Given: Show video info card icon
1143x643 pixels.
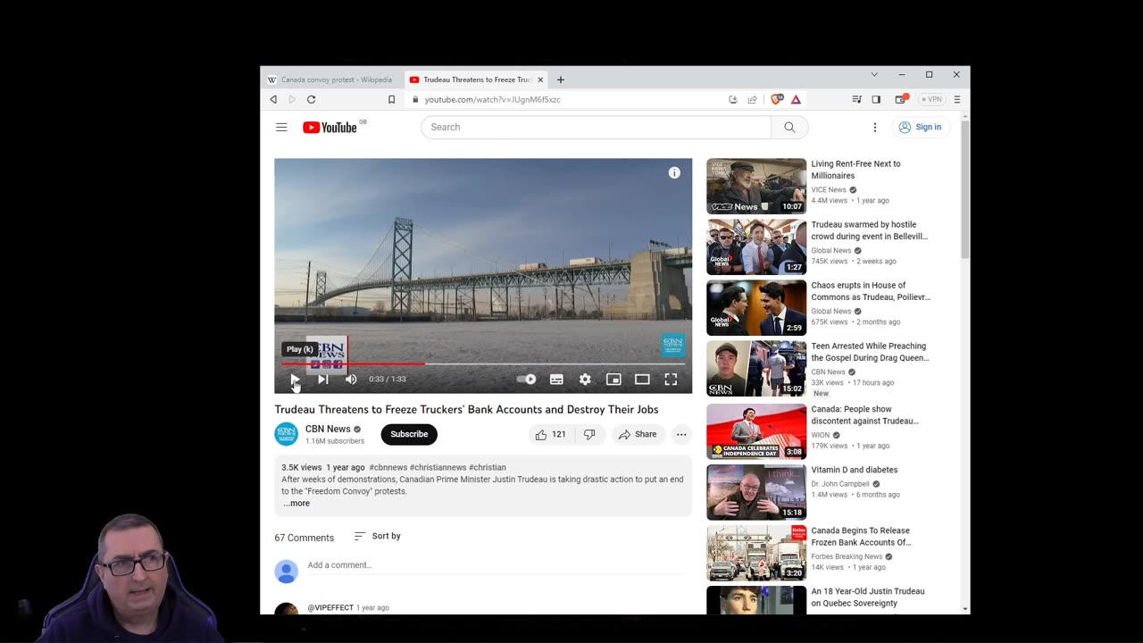Looking at the screenshot, I should [x=674, y=173].
